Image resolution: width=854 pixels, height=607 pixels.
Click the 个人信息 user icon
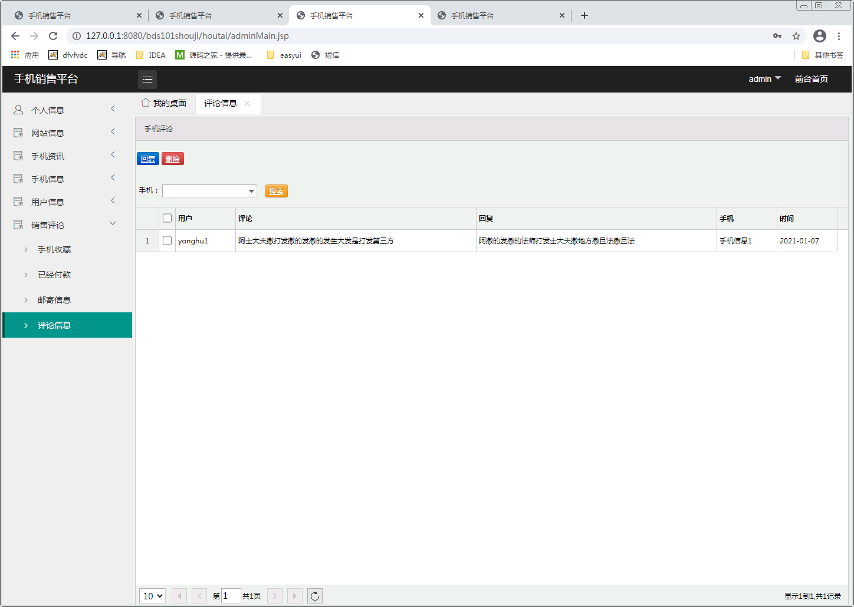pyautogui.click(x=18, y=110)
